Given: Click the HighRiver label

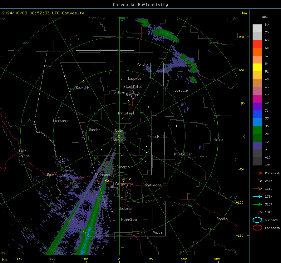Looking at the screenshot, I should pos(129,220).
